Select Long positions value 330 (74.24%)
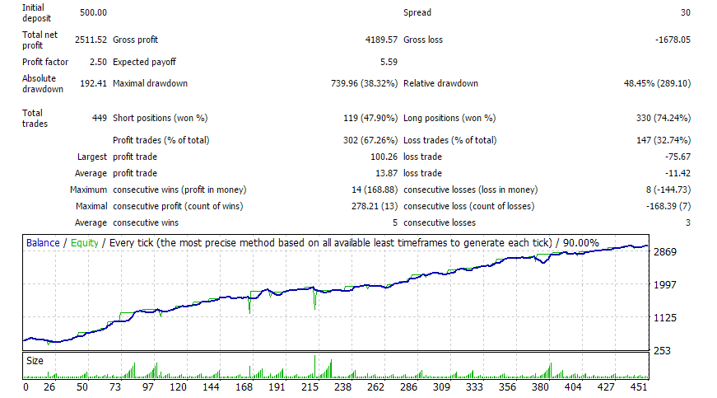The width and height of the screenshot is (717, 398). (x=663, y=118)
